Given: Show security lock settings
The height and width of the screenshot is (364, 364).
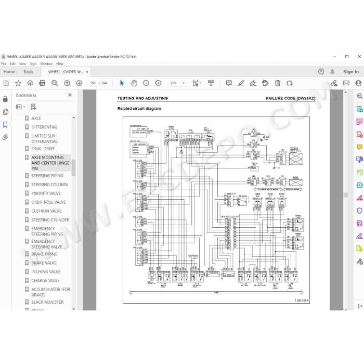Looking at the screenshot, I should pyautogui.click(x=5, y=99).
